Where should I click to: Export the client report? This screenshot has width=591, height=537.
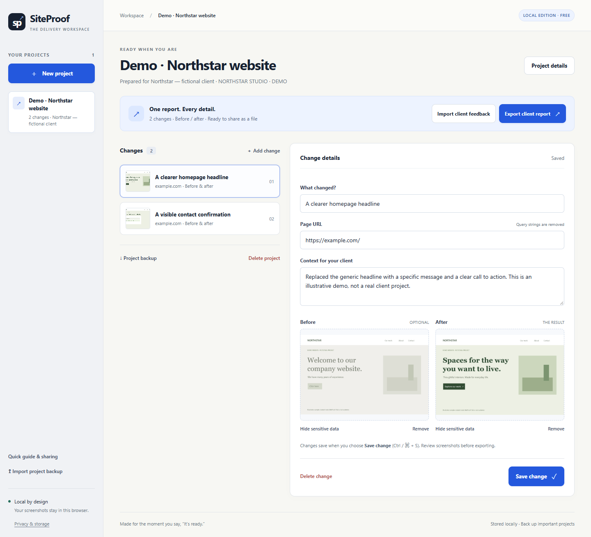[532, 114]
